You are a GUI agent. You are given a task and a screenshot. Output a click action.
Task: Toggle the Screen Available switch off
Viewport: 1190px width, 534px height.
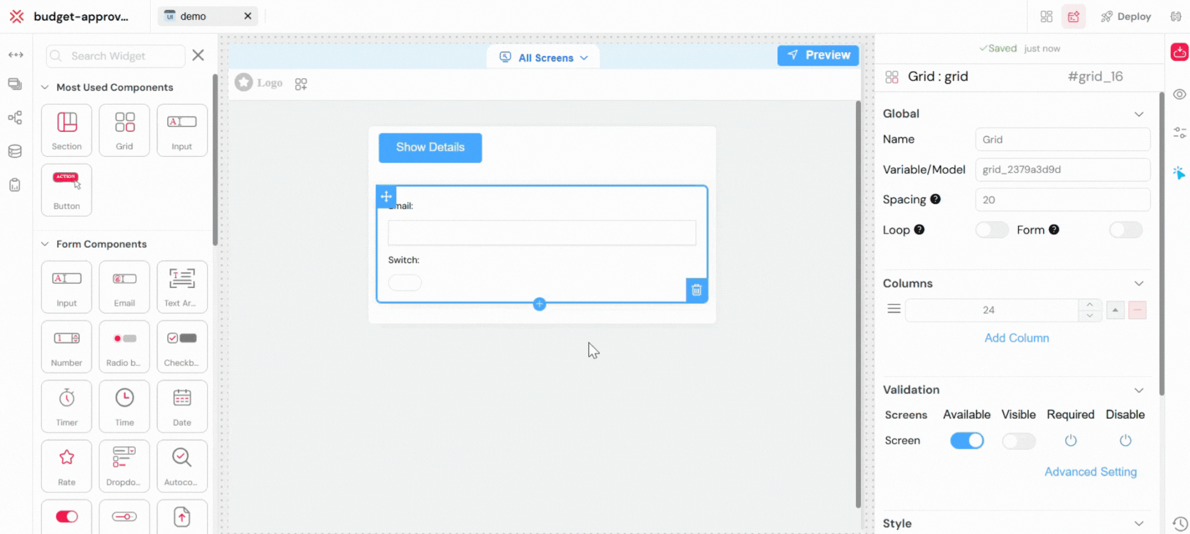967,440
